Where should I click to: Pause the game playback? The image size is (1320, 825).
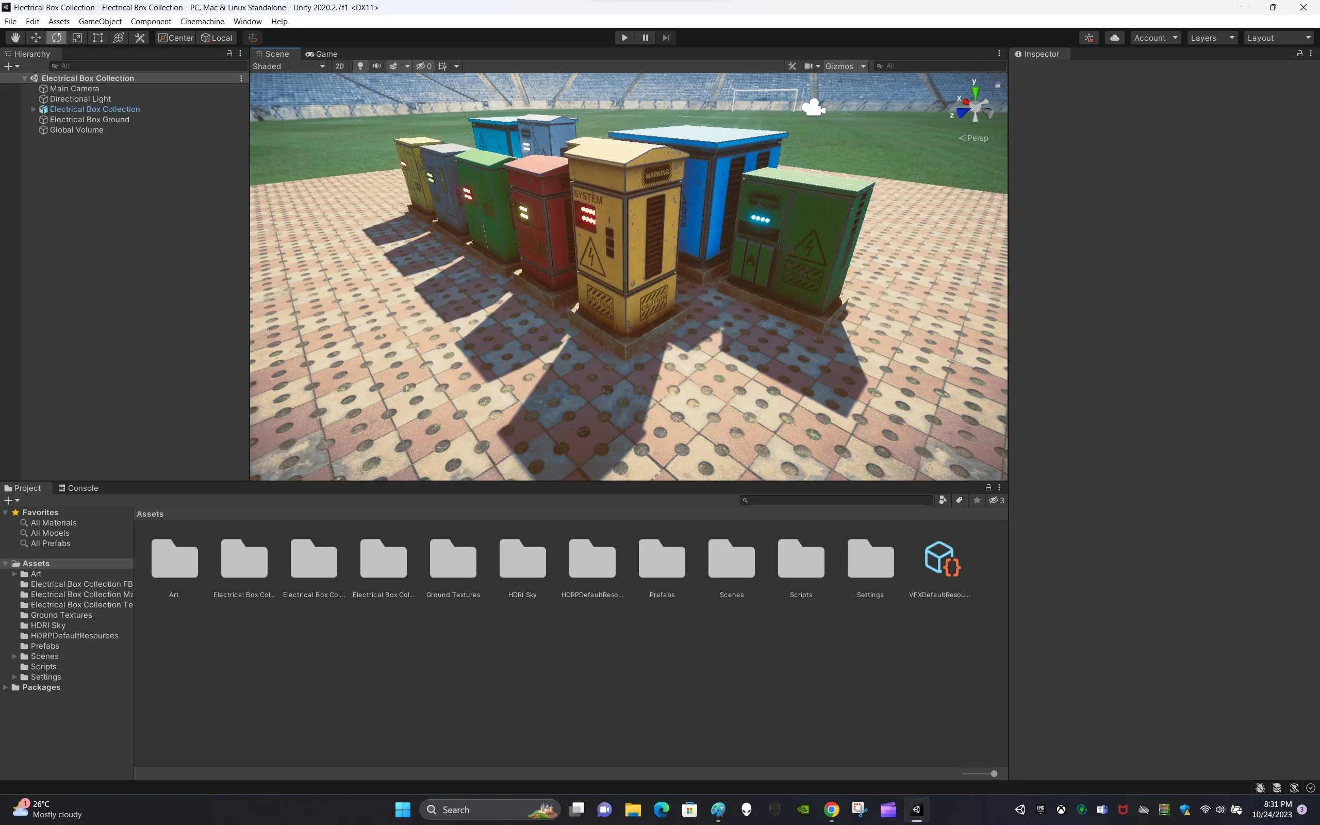point(645,38)
